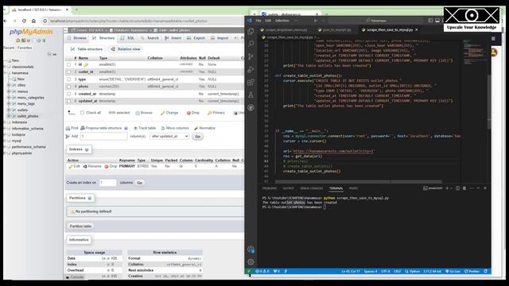The image size is (509, 286).
Task: Click the Create an index columns input
Action: click(108, 183)
